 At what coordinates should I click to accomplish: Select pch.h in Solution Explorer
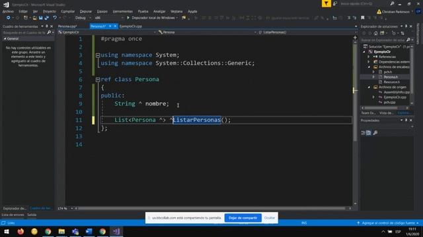tap(388, 72)
